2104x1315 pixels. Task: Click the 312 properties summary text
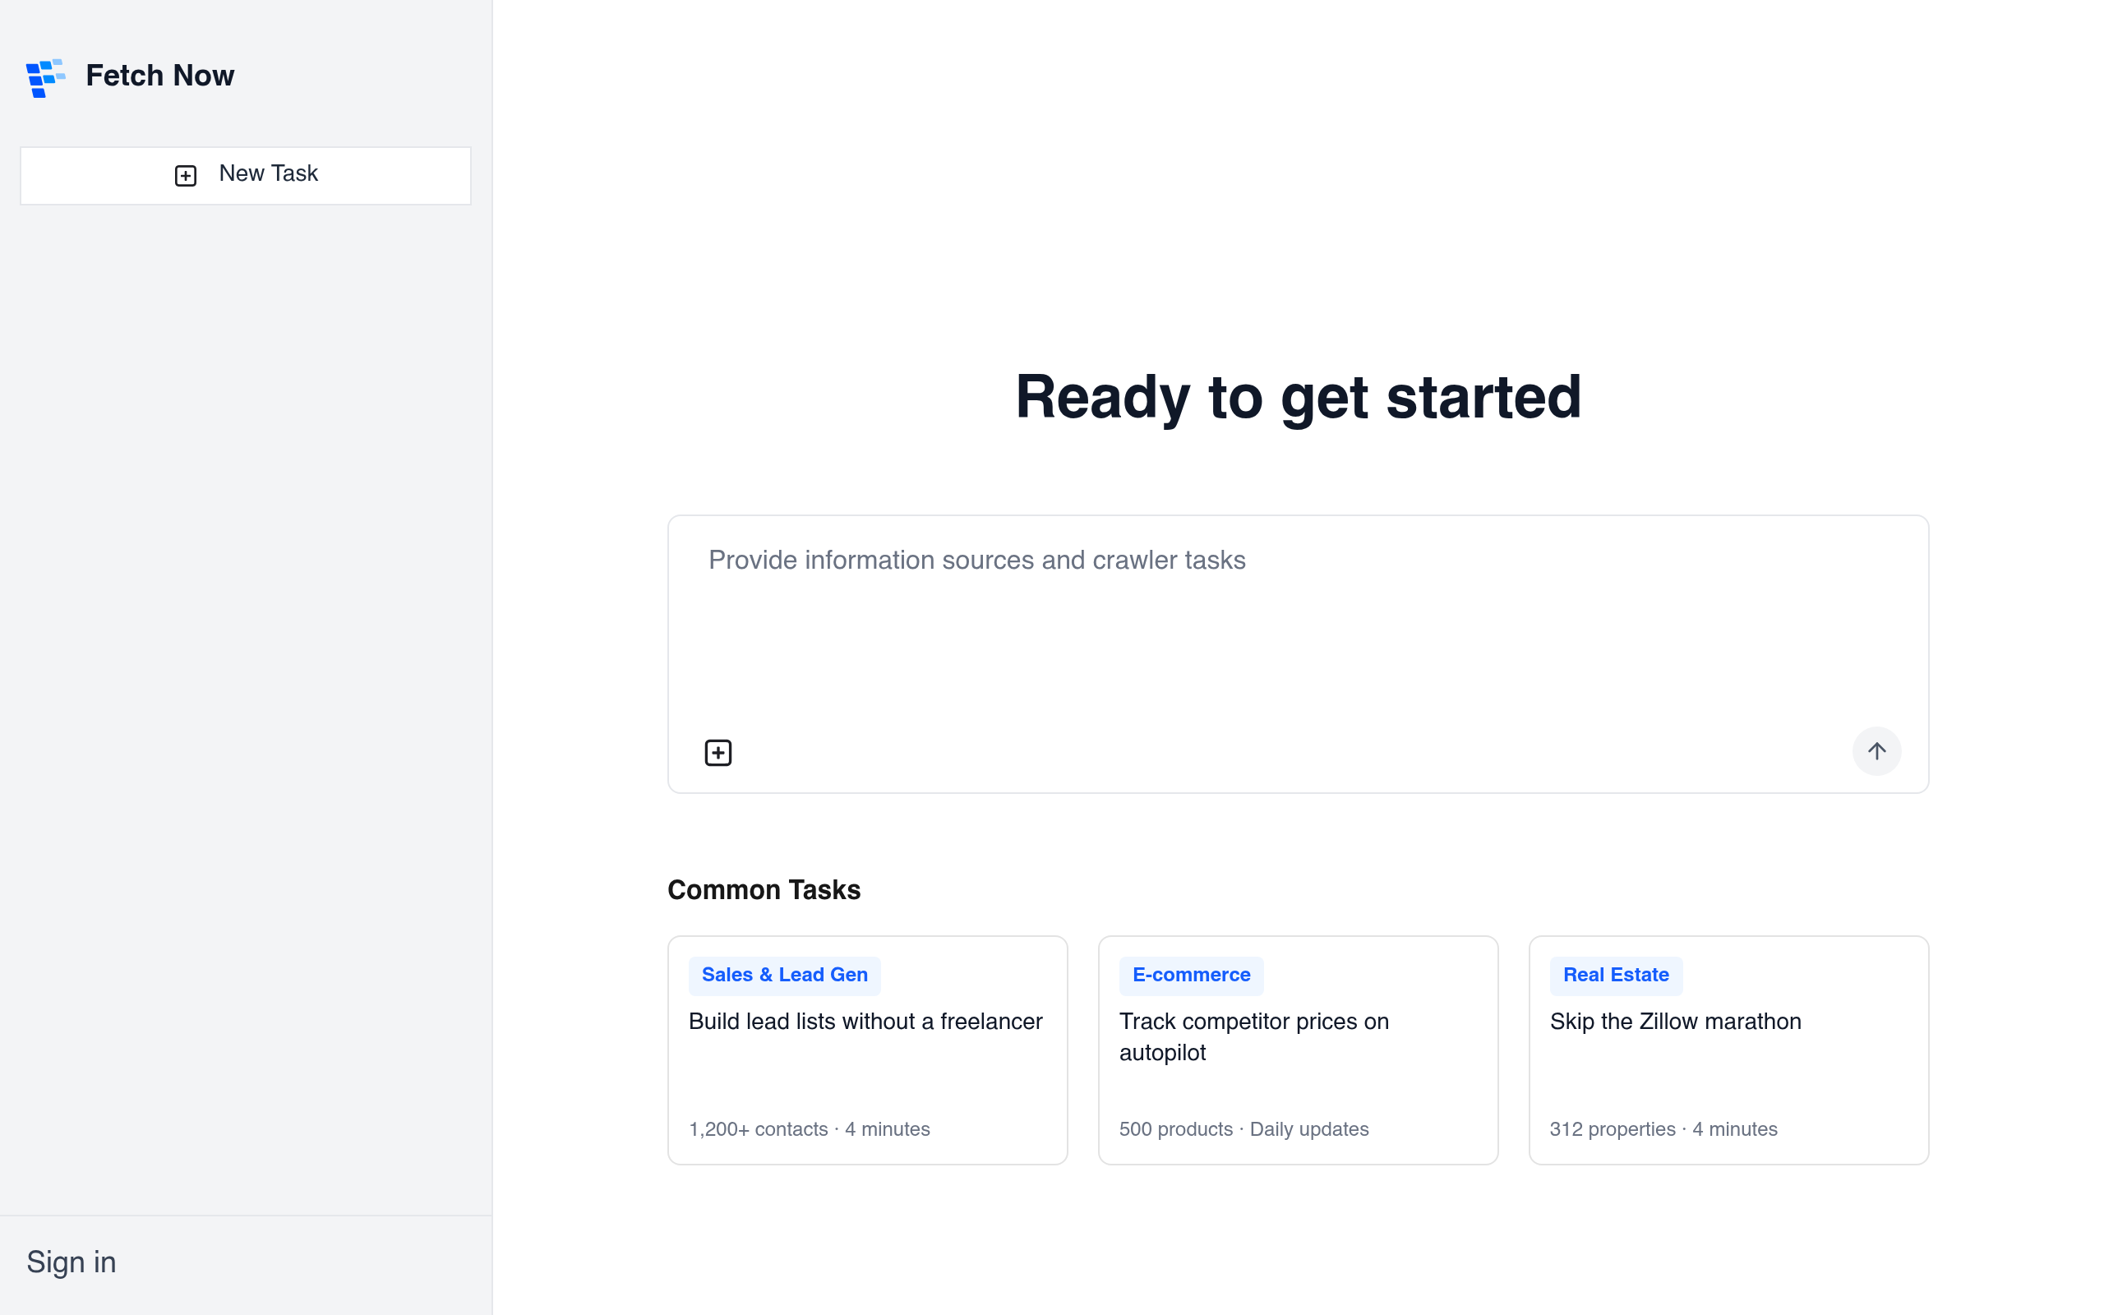[x=1663, y=1129]
